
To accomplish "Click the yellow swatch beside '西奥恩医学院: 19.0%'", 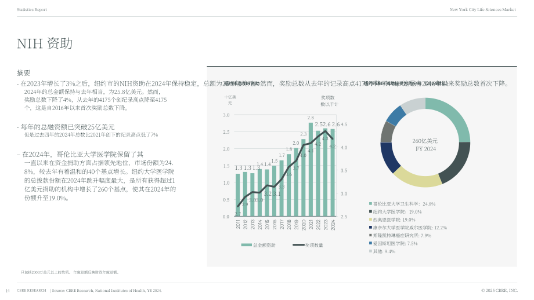I will [x=370, y=219].
